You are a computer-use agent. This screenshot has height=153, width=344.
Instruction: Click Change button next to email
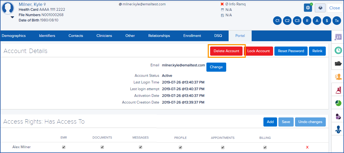coord(216,67)
